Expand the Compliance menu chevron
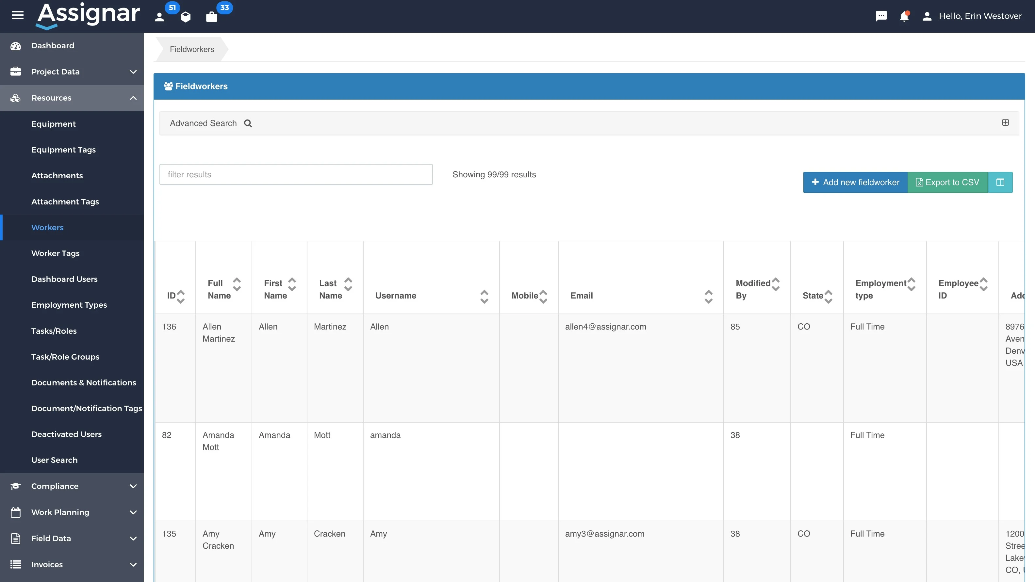The height and width of the screenshot is (582, 1035). tap(133, 486)
